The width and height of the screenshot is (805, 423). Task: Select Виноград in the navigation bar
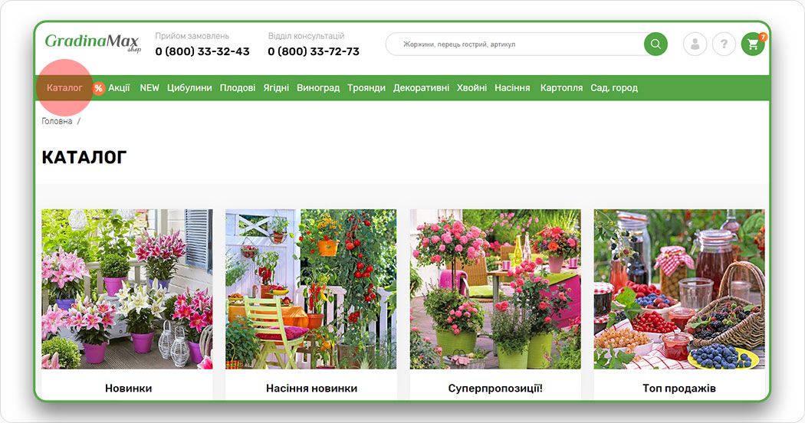pos(318,88)
